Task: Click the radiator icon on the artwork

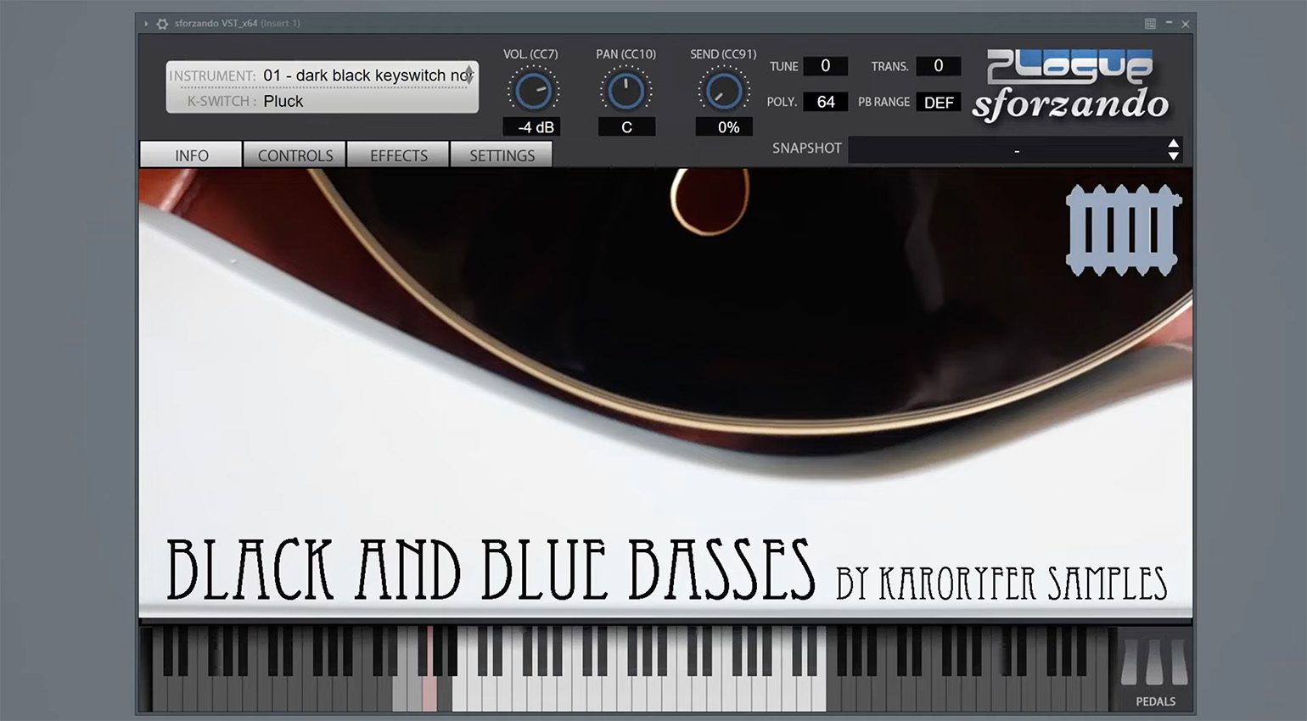Action: click(1122, 230)
